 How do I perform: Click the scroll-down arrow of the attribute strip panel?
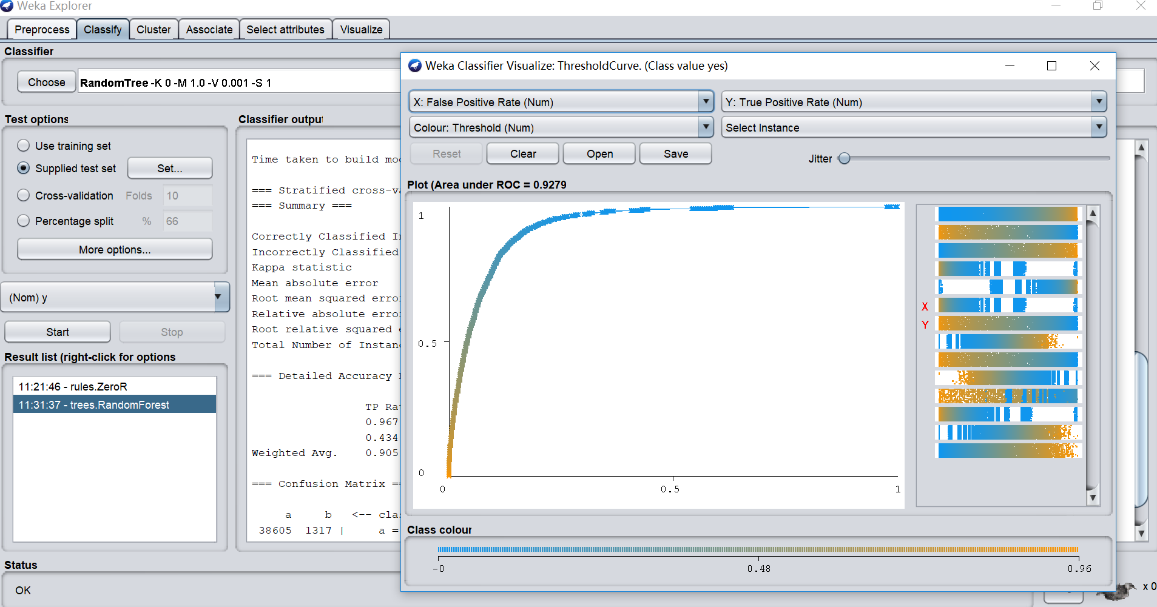[x=1093, y=498]
